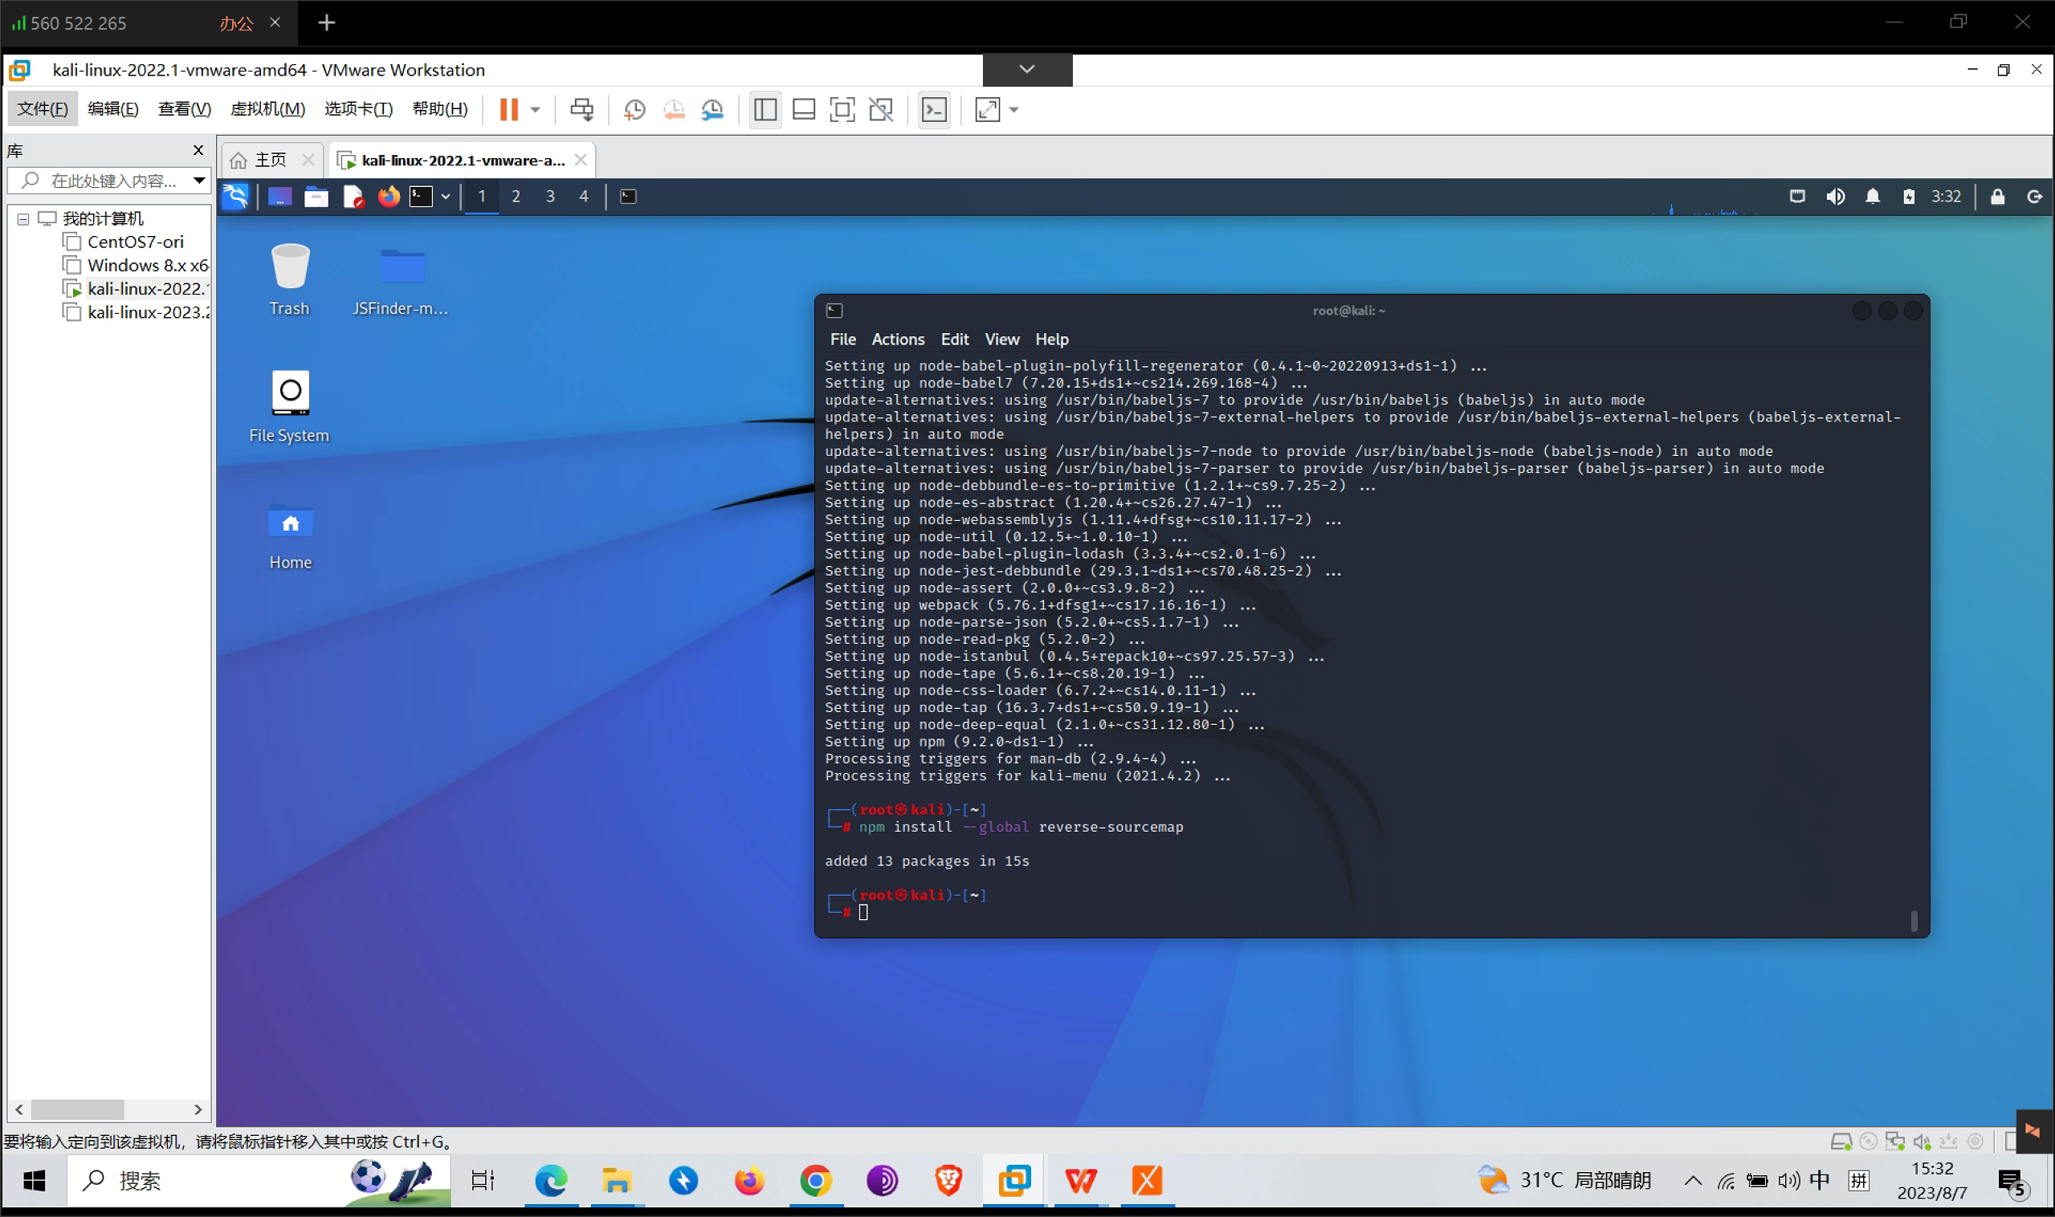Open the volume icon in system tray
Viewport: 2055px width, 1217px height.
[x=1836, y=196]
